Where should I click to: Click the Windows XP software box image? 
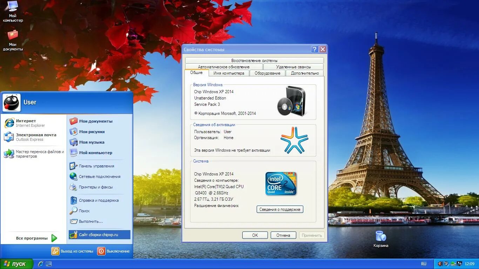pos(292,101)
